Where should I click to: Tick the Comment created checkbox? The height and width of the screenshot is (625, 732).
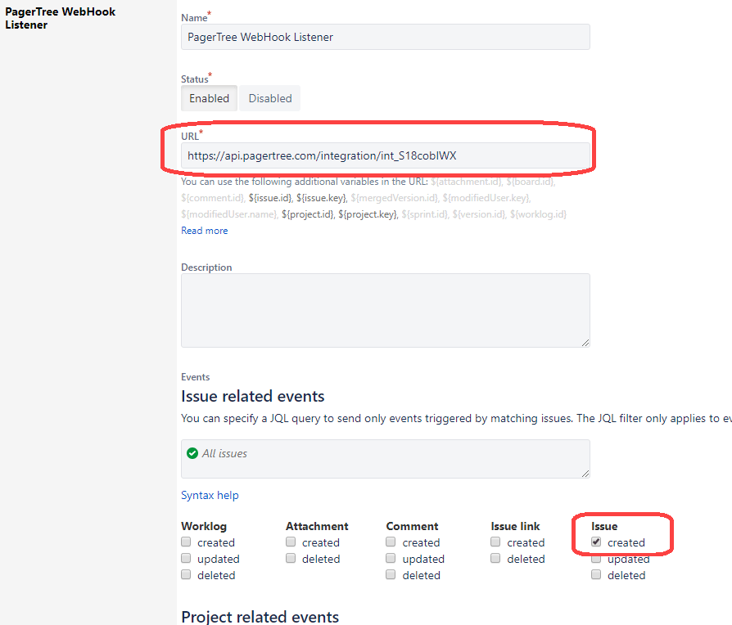coord(391,542)
